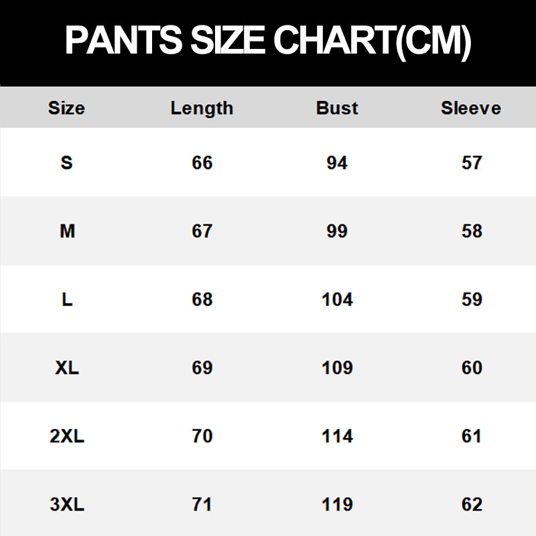Select bust value 94 in S row
The width and height of the screenshot is (536, 536).
pos(337,163)
